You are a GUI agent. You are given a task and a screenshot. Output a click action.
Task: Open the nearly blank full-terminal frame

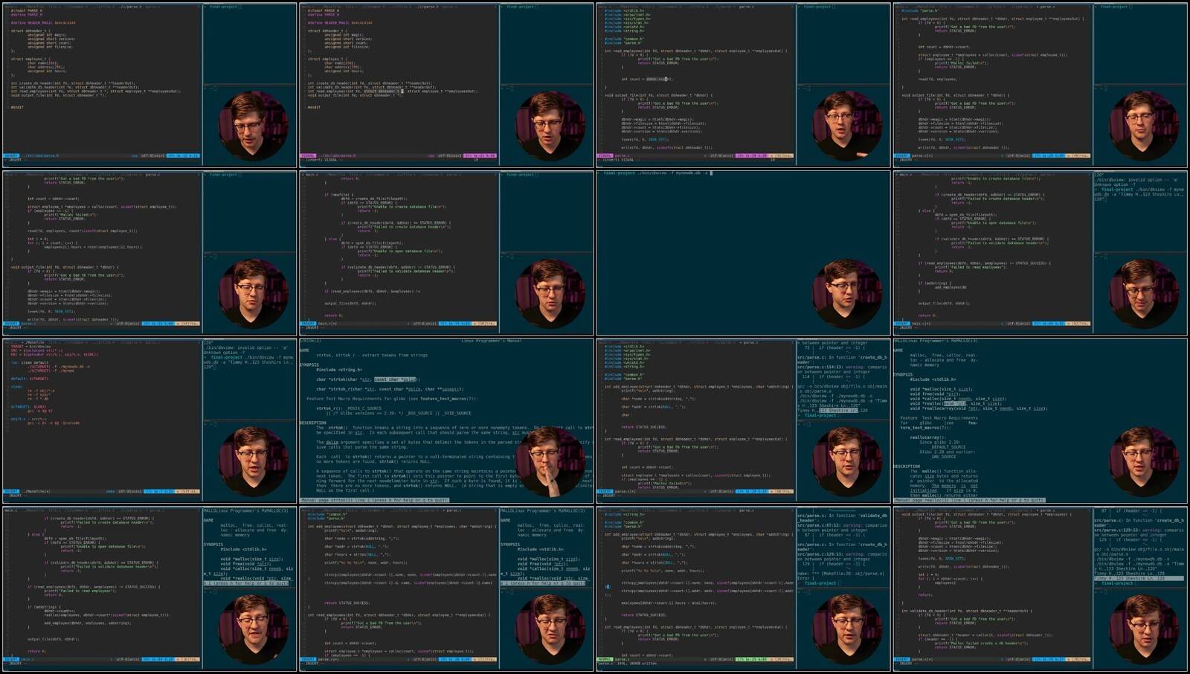(x=744, y=253)
